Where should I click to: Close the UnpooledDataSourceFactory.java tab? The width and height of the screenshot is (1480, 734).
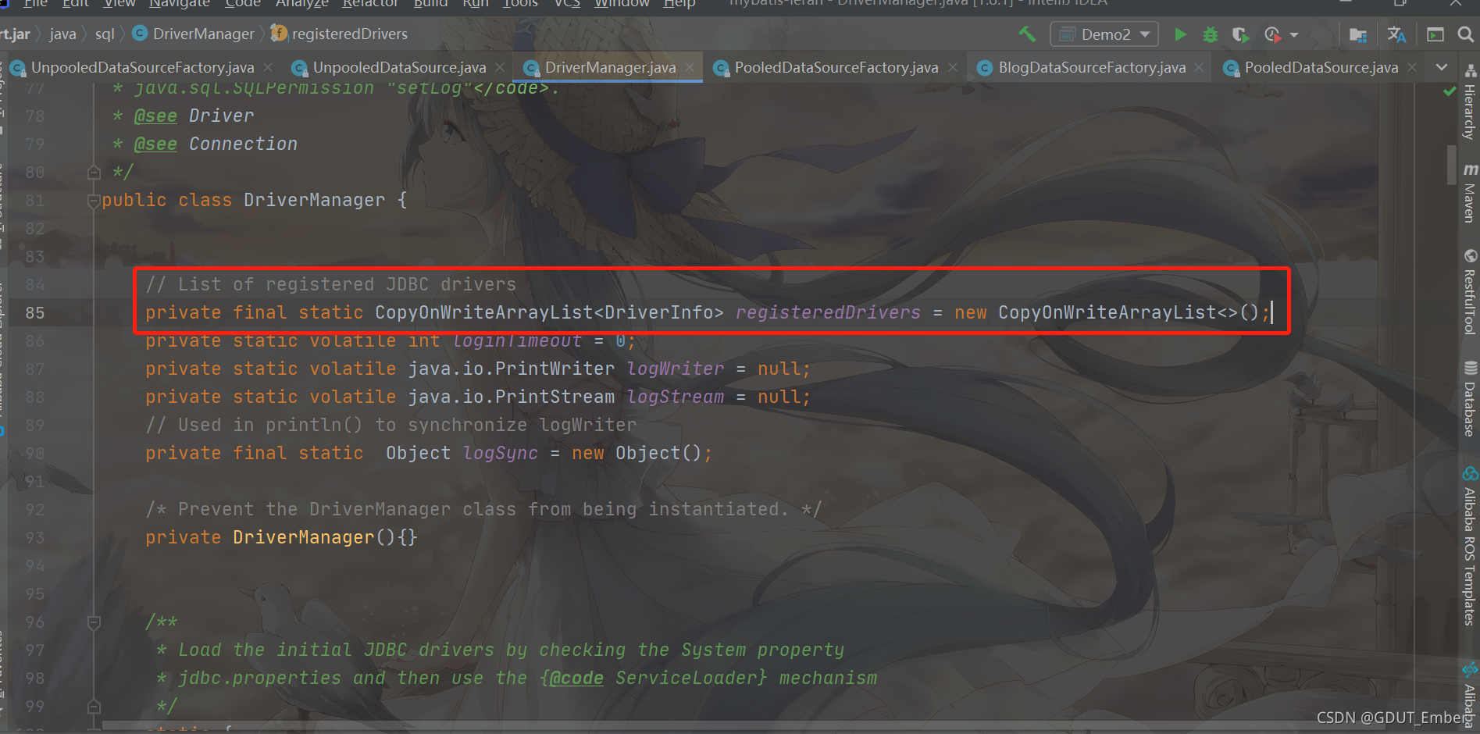(268, 68)
